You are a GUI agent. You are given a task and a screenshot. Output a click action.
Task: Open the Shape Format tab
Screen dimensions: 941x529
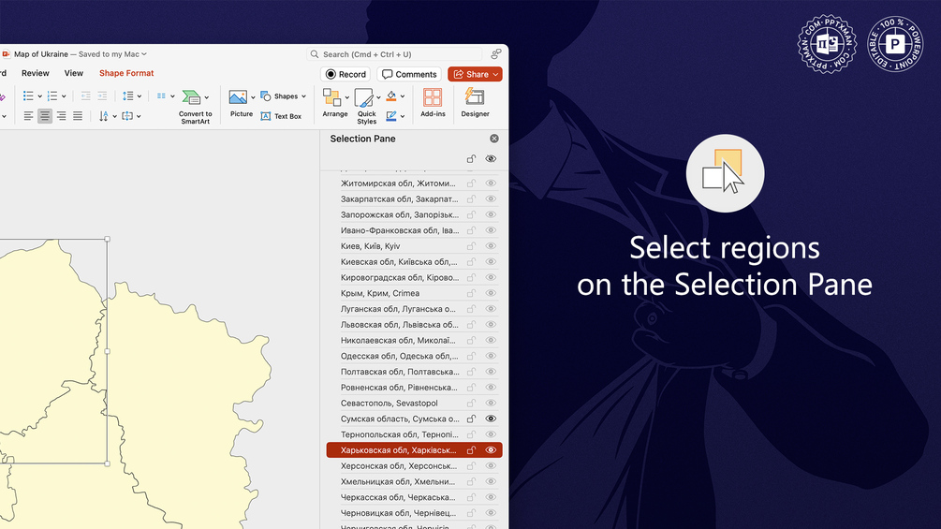[126, 73]
